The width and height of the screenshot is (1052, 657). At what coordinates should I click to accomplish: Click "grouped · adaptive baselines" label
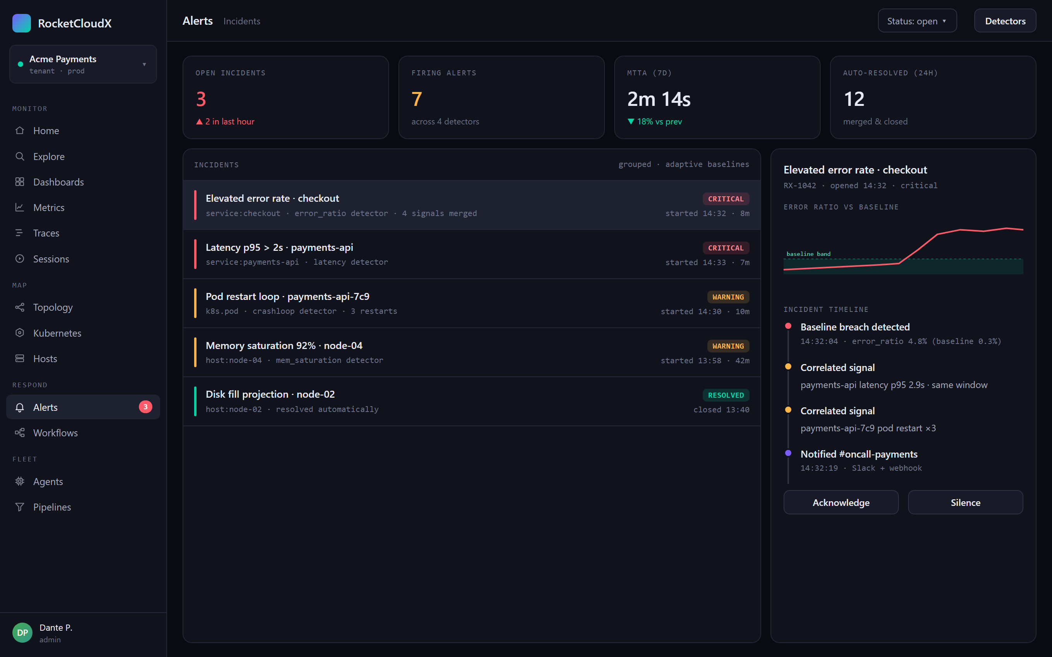pos(683,164)
